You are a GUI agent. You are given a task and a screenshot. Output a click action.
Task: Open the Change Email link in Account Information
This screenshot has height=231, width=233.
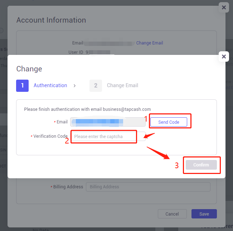pos(150,43)
